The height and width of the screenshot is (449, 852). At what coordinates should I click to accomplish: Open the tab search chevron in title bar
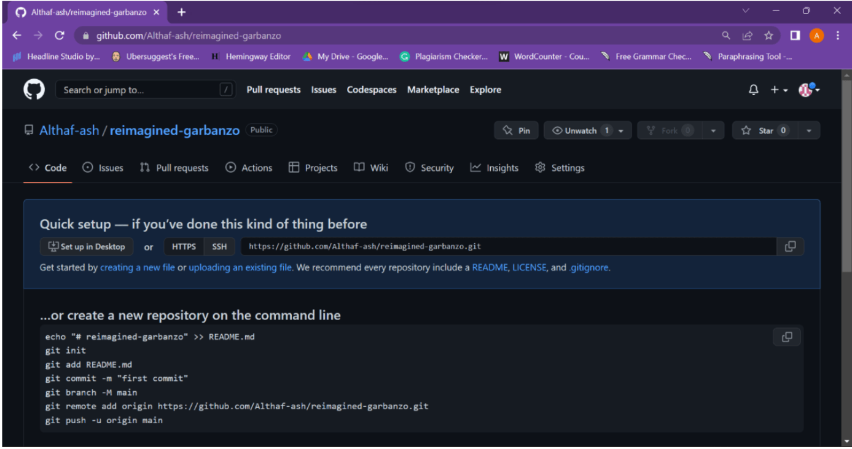click(746, 10)
